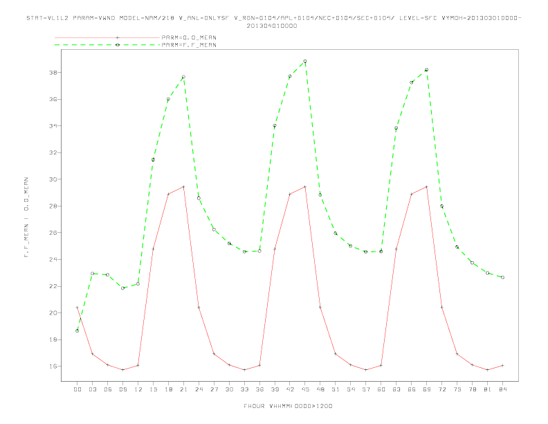Select the red solid legend line sample
The width and height of the screenshot is (548, 424).
coord(107,37)
